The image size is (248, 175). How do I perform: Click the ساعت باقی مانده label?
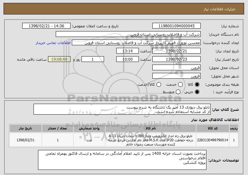32,59
